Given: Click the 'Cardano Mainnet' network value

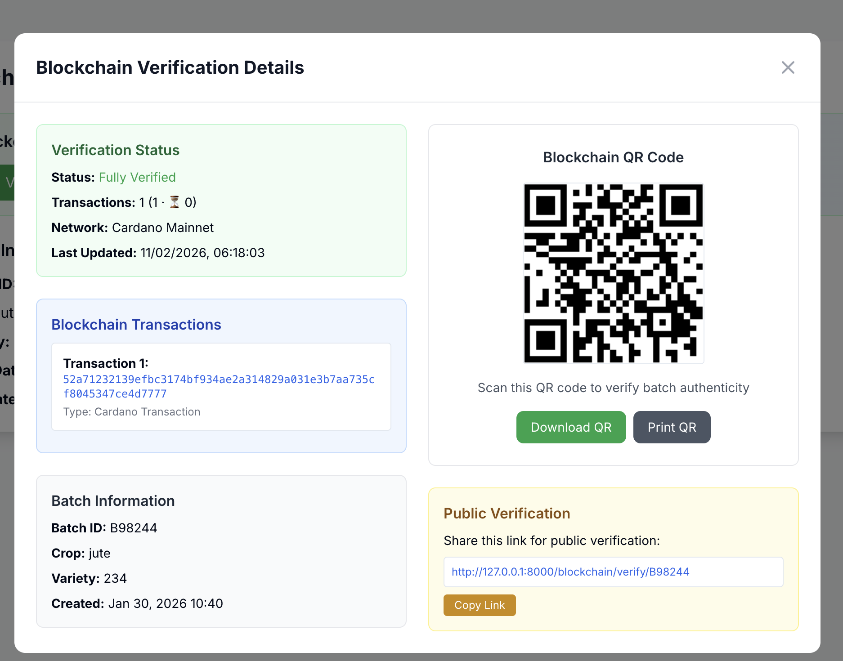Looking at the screenshot, I should point(163,228).
